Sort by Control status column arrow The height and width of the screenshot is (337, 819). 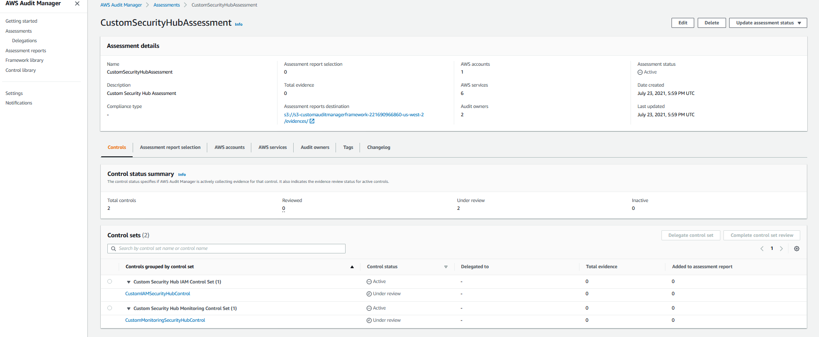point(446,267)
